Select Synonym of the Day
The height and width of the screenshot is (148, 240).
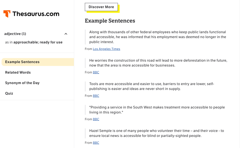[x=22, y=83]
